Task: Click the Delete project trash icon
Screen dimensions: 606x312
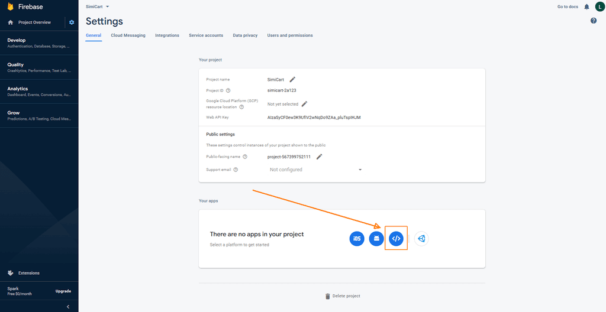Action: pyautogui.click(x=328, y=296)
